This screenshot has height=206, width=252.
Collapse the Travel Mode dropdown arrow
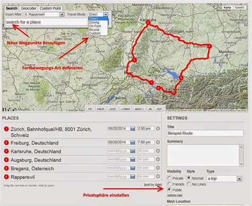pyautogui.click(x=106, y=14)
